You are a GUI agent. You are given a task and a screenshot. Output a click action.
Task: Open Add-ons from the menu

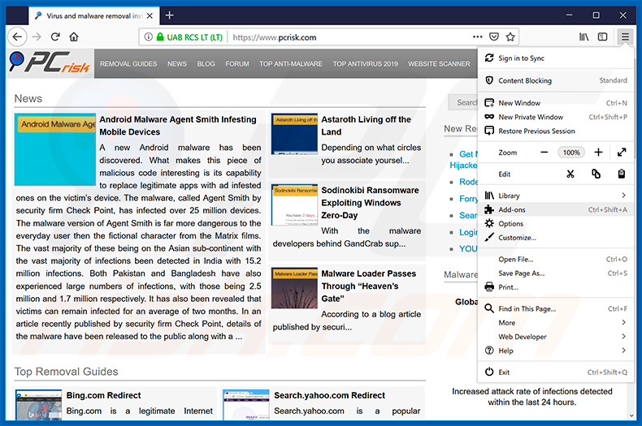coord(512,210)
